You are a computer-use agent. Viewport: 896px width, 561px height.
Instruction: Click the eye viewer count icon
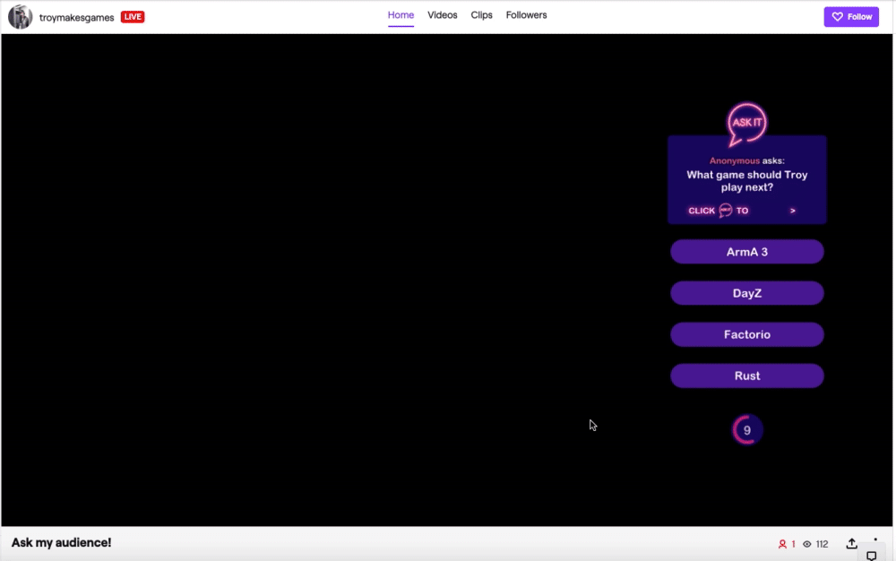click(807, 544)
